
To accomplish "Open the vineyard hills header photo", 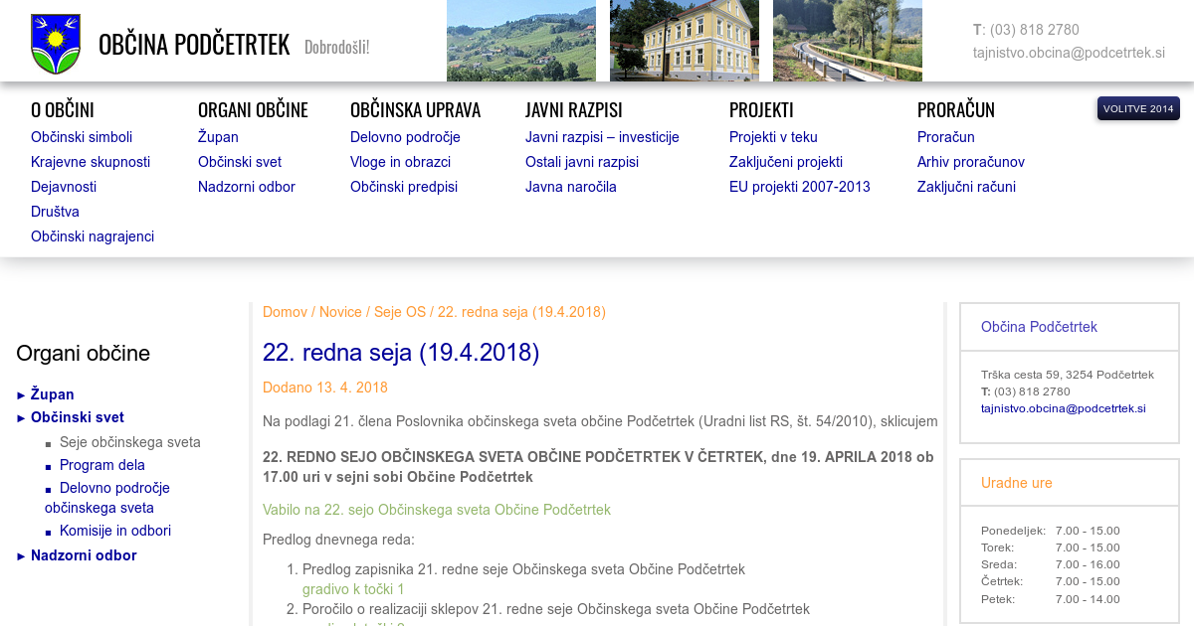I will [x=520, y=41].
